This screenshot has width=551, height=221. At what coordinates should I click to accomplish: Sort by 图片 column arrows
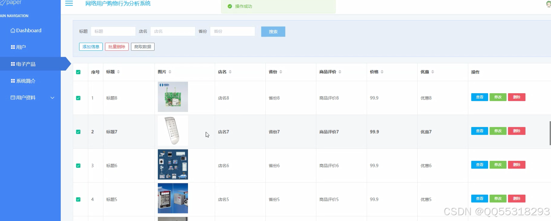(170, 72)
